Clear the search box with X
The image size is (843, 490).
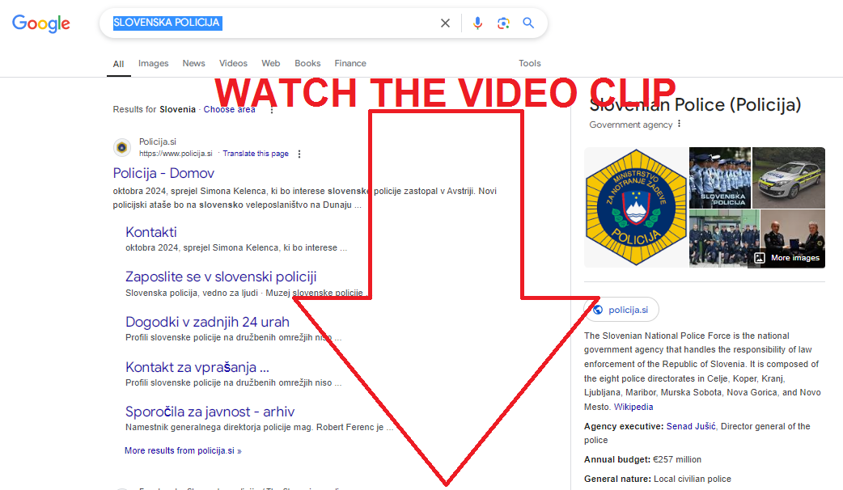[x=445, y=23]
